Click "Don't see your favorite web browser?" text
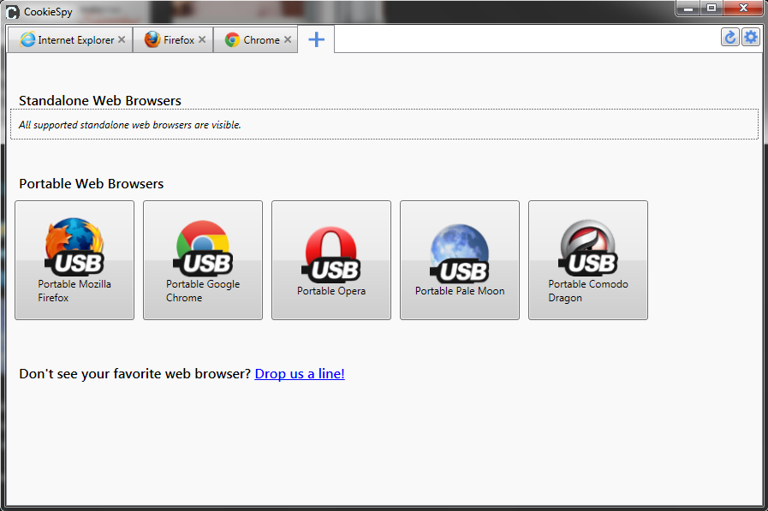Screen dimensions: 768x511 tap(134, 373)
